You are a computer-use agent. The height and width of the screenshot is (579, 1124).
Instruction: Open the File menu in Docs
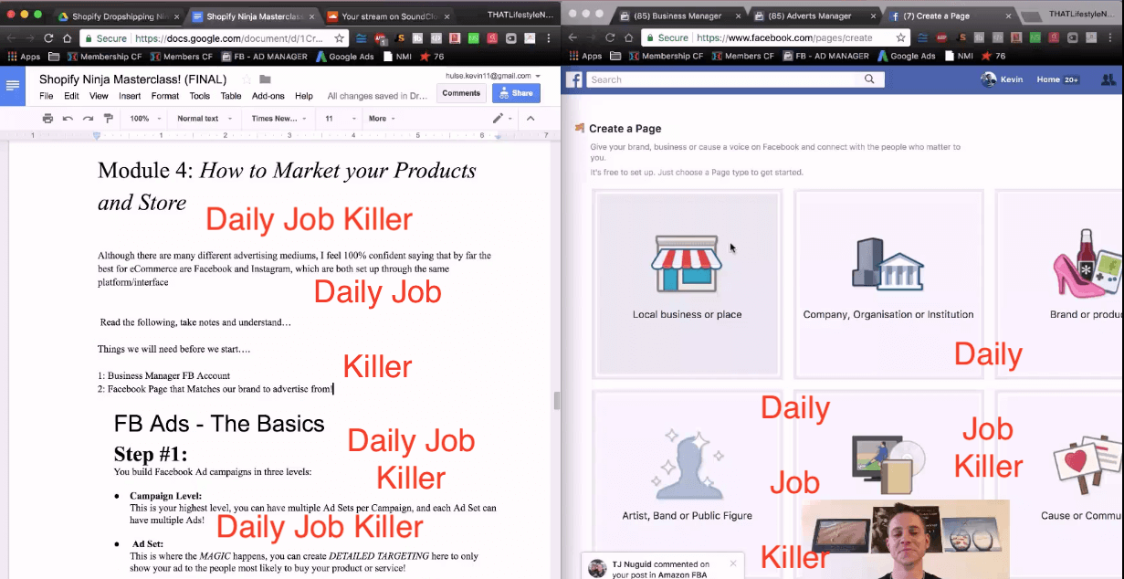[x=46, y=96]
